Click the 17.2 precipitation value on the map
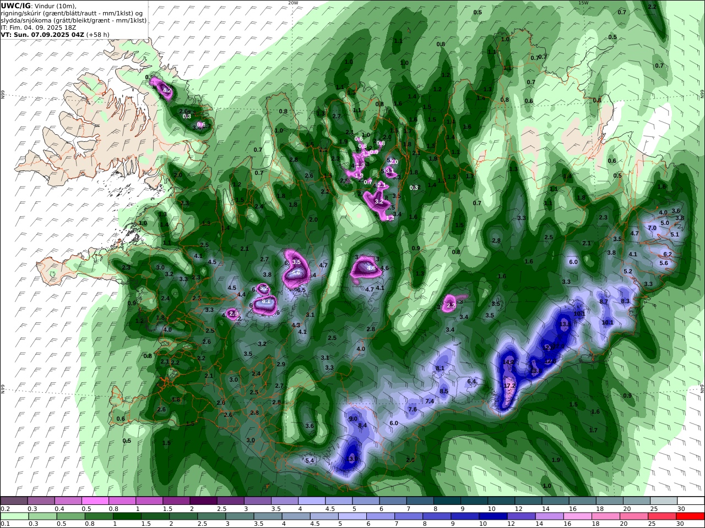This screenshot has height=528, width=705. point(509,386)
